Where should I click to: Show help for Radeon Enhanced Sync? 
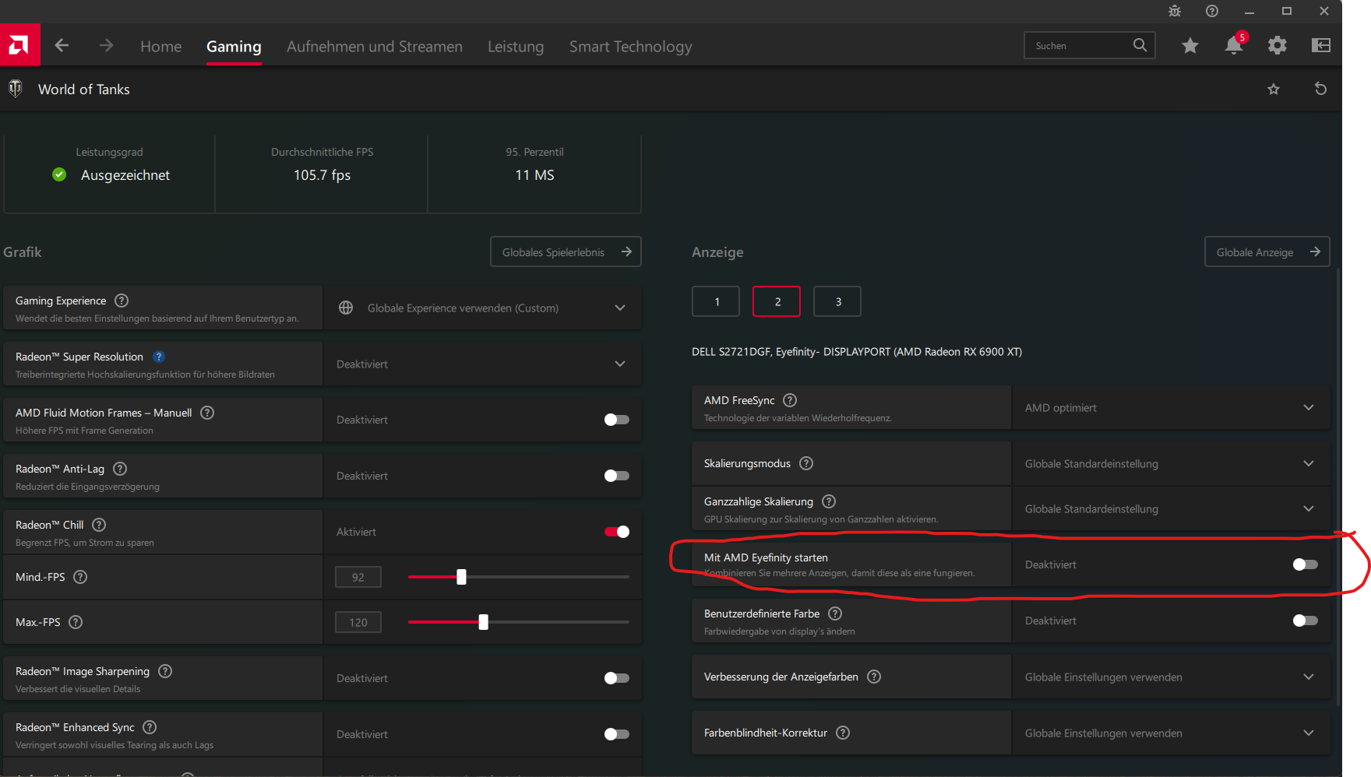[x=150, y=727]
